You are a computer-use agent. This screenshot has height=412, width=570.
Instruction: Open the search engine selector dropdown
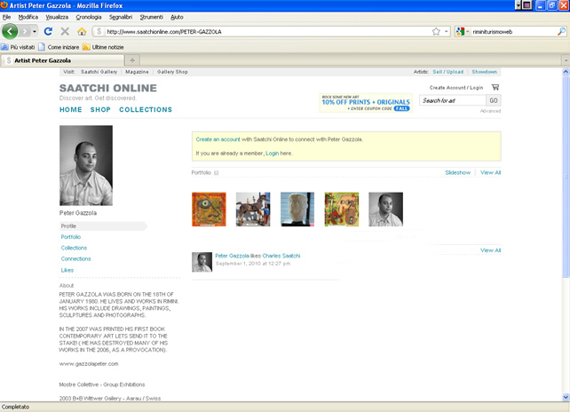[463, 32]
